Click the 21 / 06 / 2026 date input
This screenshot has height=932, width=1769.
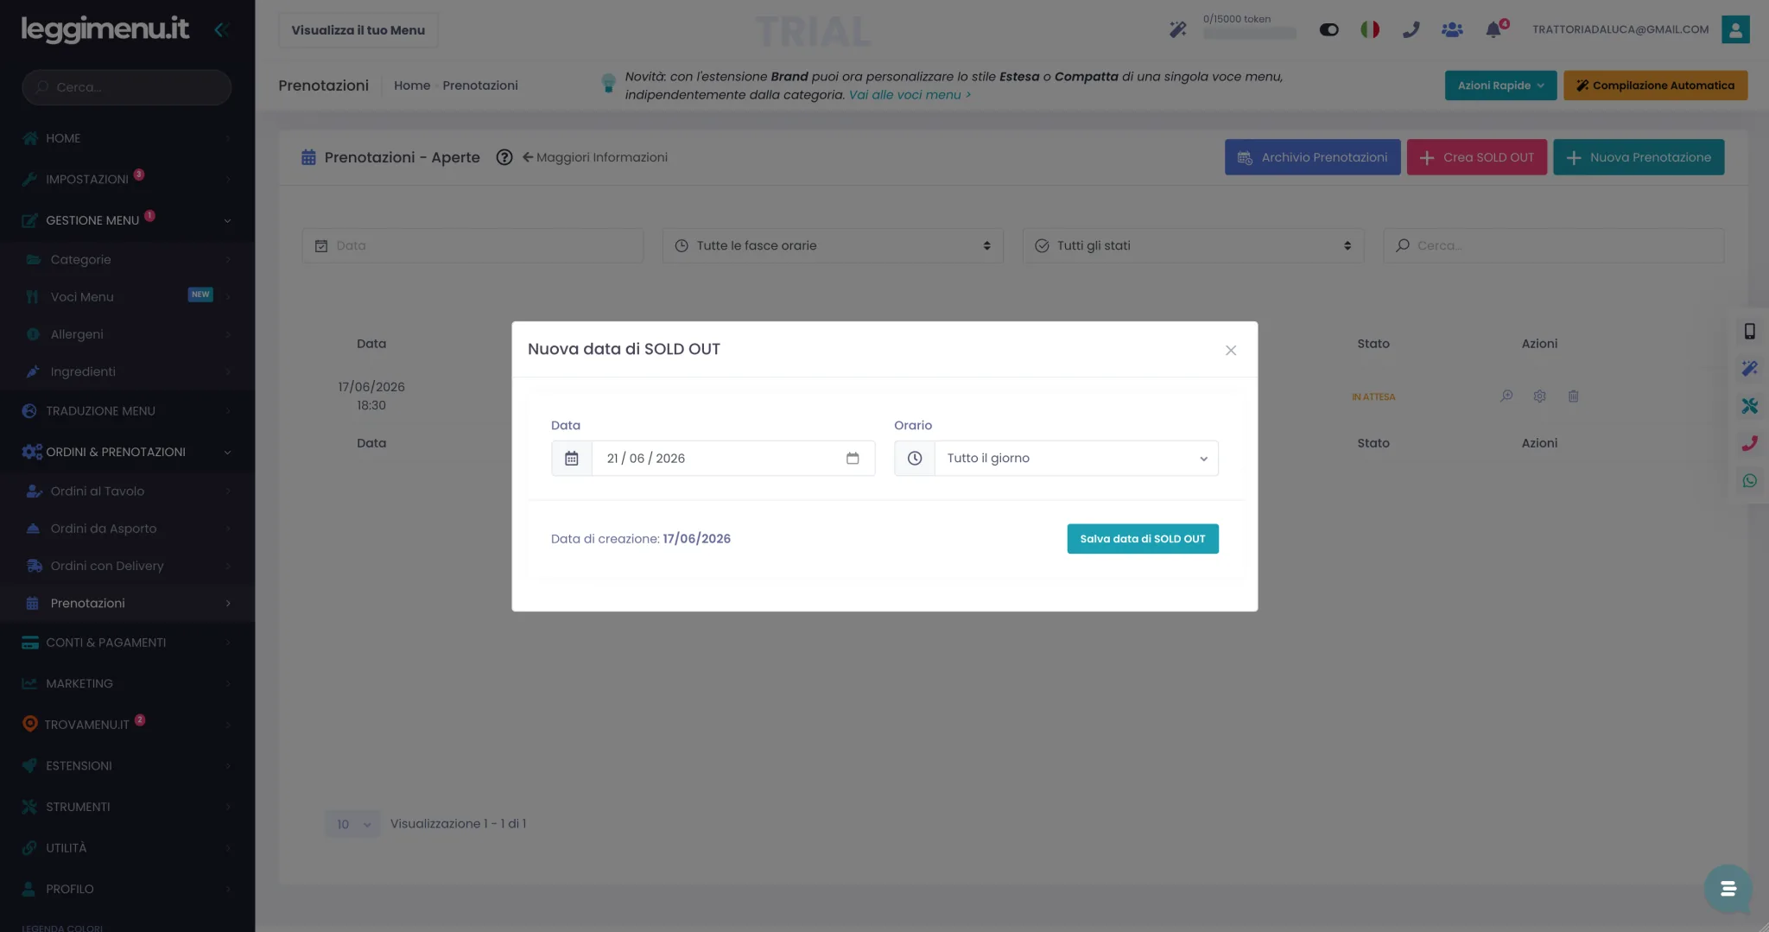pos(733,458)
